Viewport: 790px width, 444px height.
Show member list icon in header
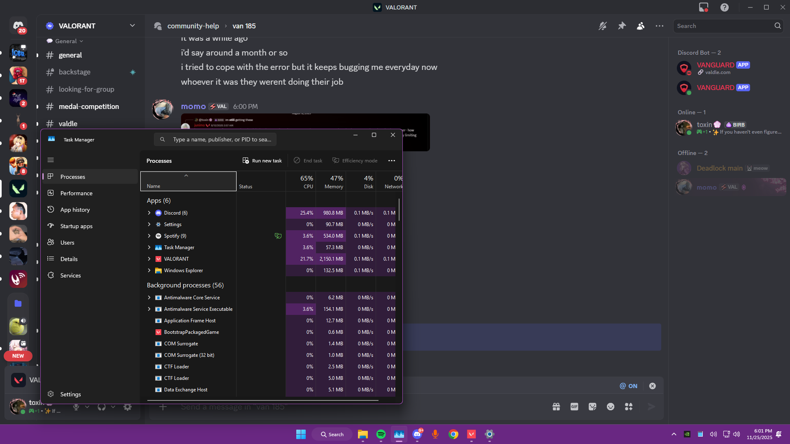coord(641,26)
